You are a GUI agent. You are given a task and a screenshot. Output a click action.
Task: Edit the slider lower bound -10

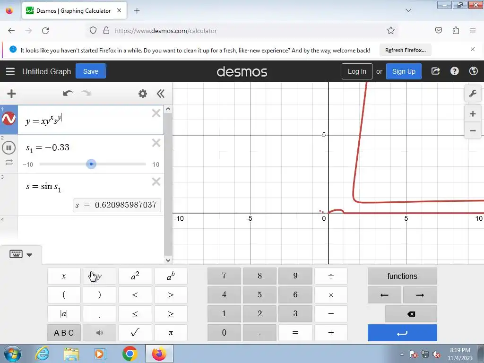click(x=28, y=164)
